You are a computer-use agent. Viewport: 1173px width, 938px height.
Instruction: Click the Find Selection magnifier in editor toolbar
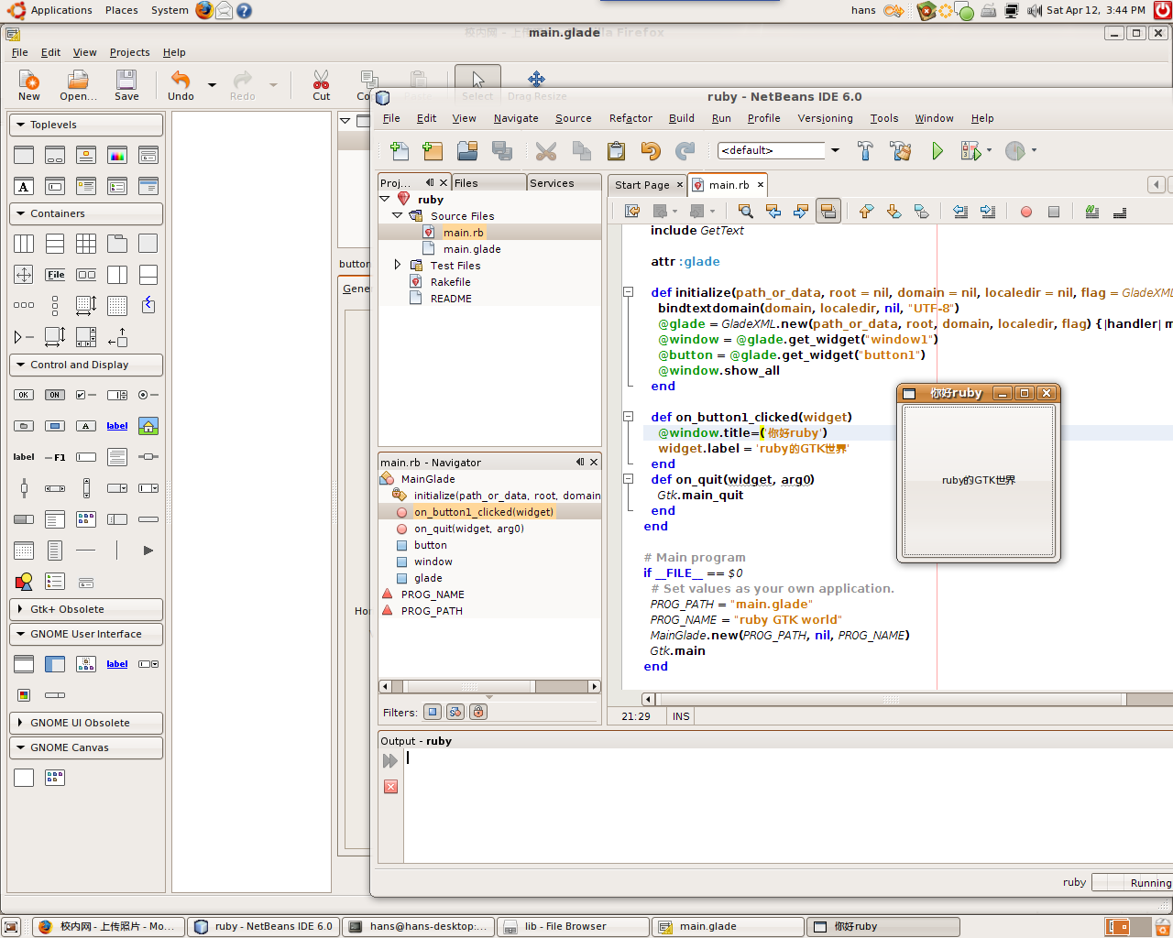pos(746,212)
